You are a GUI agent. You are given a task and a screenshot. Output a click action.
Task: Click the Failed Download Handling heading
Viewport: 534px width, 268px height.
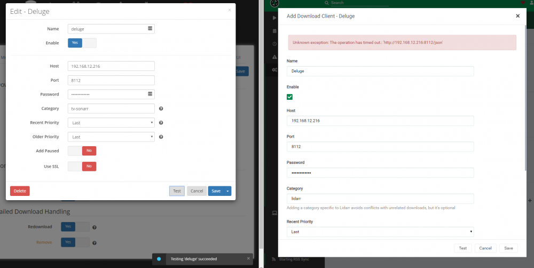(x=35, y=211)
